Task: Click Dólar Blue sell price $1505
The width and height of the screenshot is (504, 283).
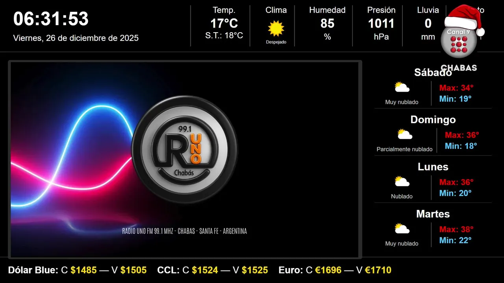Action: pyautogui.click(x=133, y=270)
